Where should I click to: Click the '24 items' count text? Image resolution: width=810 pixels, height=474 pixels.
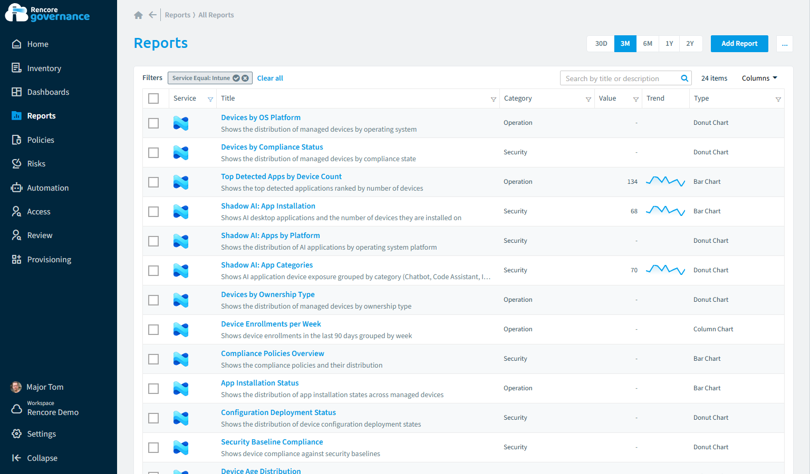(714, 78)
